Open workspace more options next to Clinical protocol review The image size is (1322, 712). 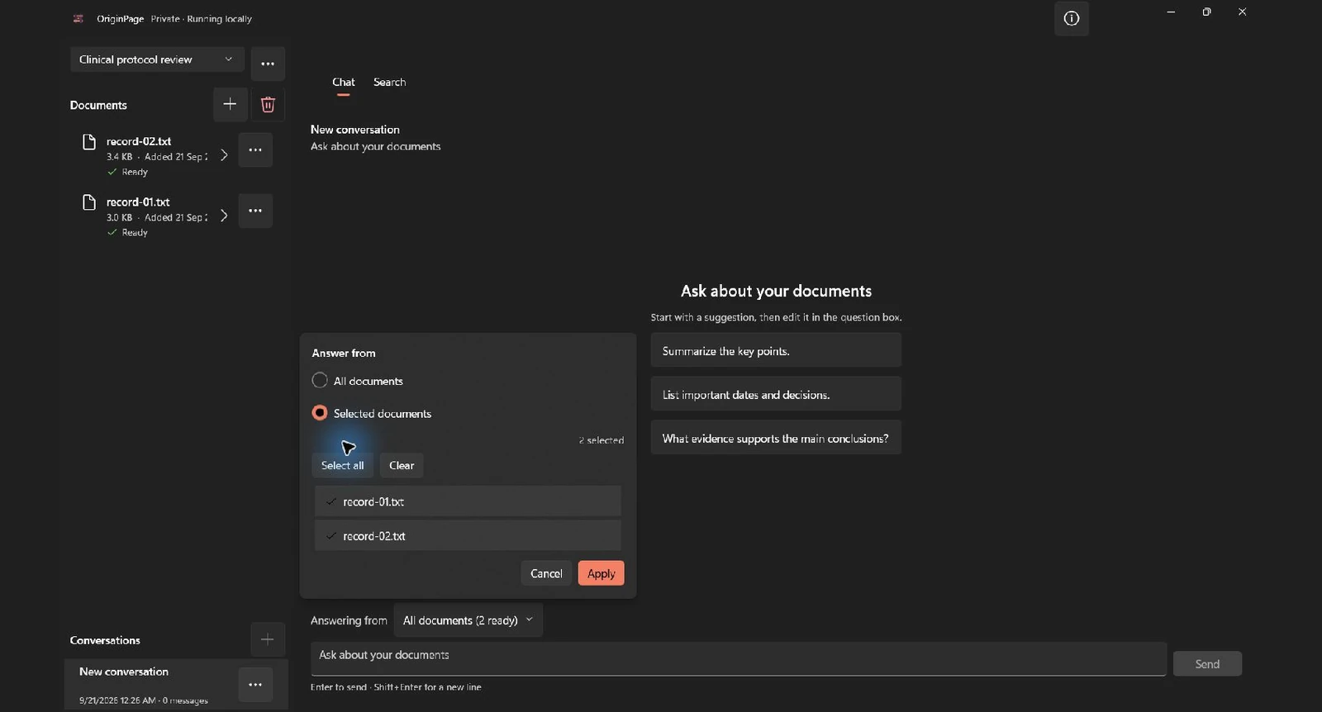click(x=268, y=64)
